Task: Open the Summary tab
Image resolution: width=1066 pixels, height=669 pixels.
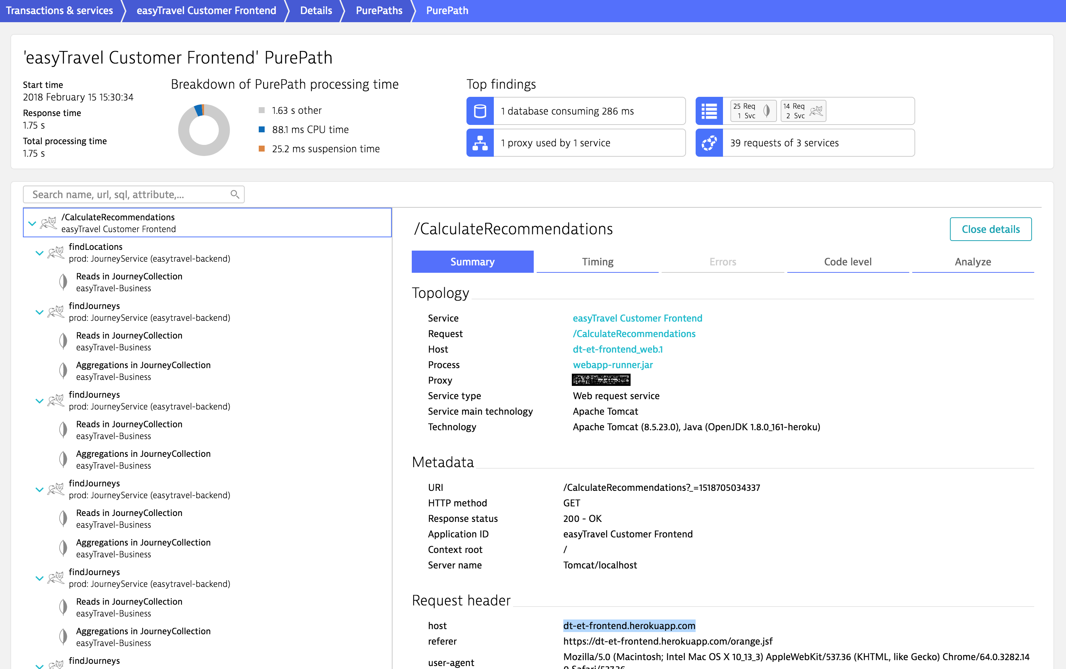Action: pyautogui.click(x=473, y=261)
